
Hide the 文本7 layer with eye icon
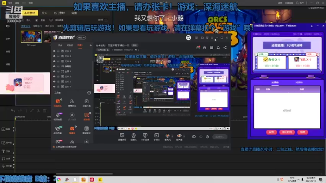click(54, 87)
